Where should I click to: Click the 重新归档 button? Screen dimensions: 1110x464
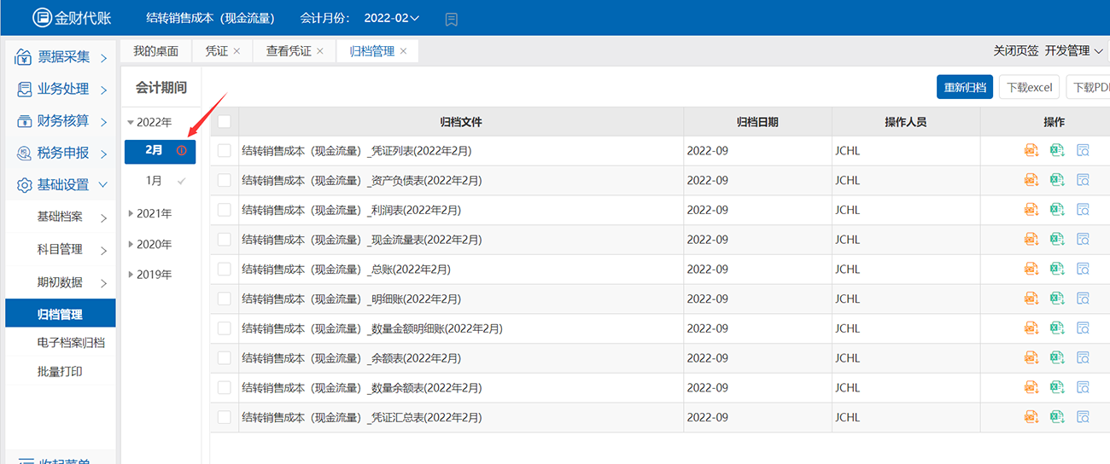965,87
